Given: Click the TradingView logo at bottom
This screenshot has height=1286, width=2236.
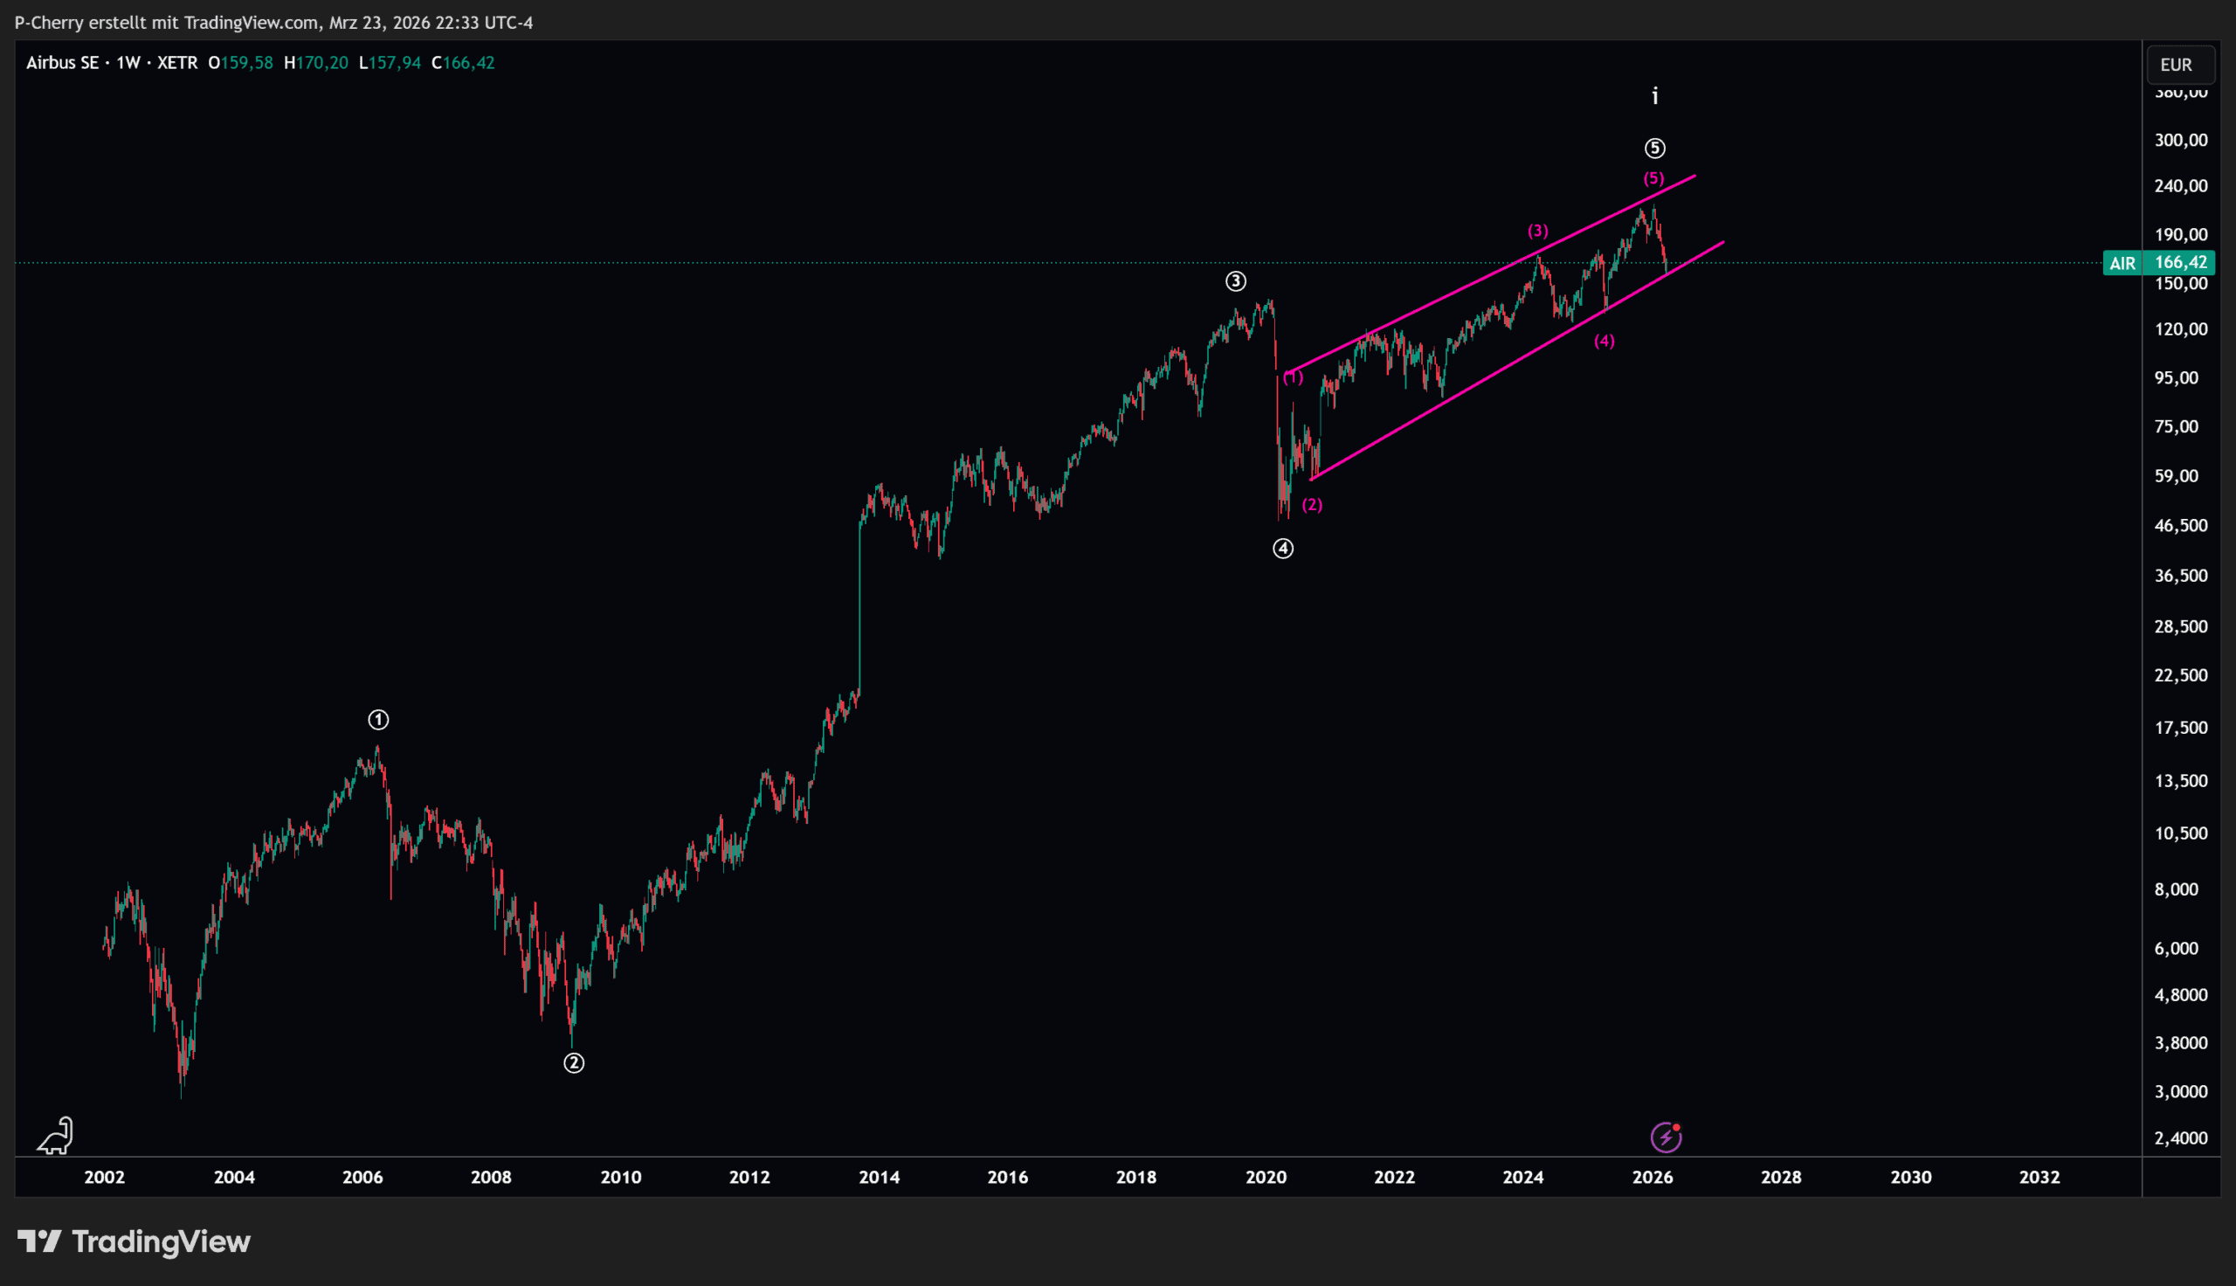Looking at the screenshot, I should [x=135, y=1241].
